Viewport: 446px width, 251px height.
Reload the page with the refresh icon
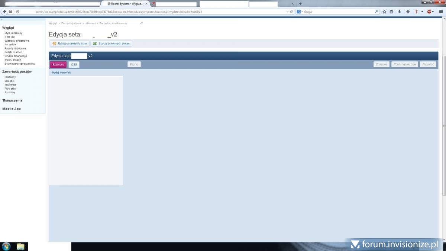click(x=292, y=12)
